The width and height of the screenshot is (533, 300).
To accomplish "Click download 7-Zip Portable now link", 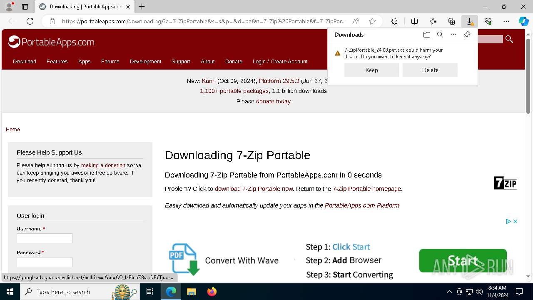I will tap(254, 189).
